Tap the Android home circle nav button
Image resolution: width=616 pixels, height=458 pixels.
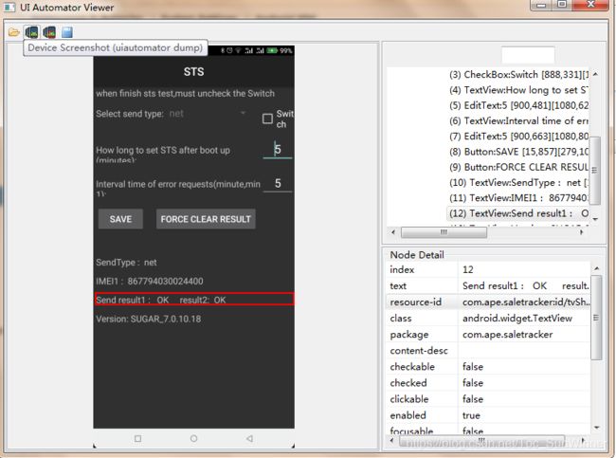(x=193, y=438)
